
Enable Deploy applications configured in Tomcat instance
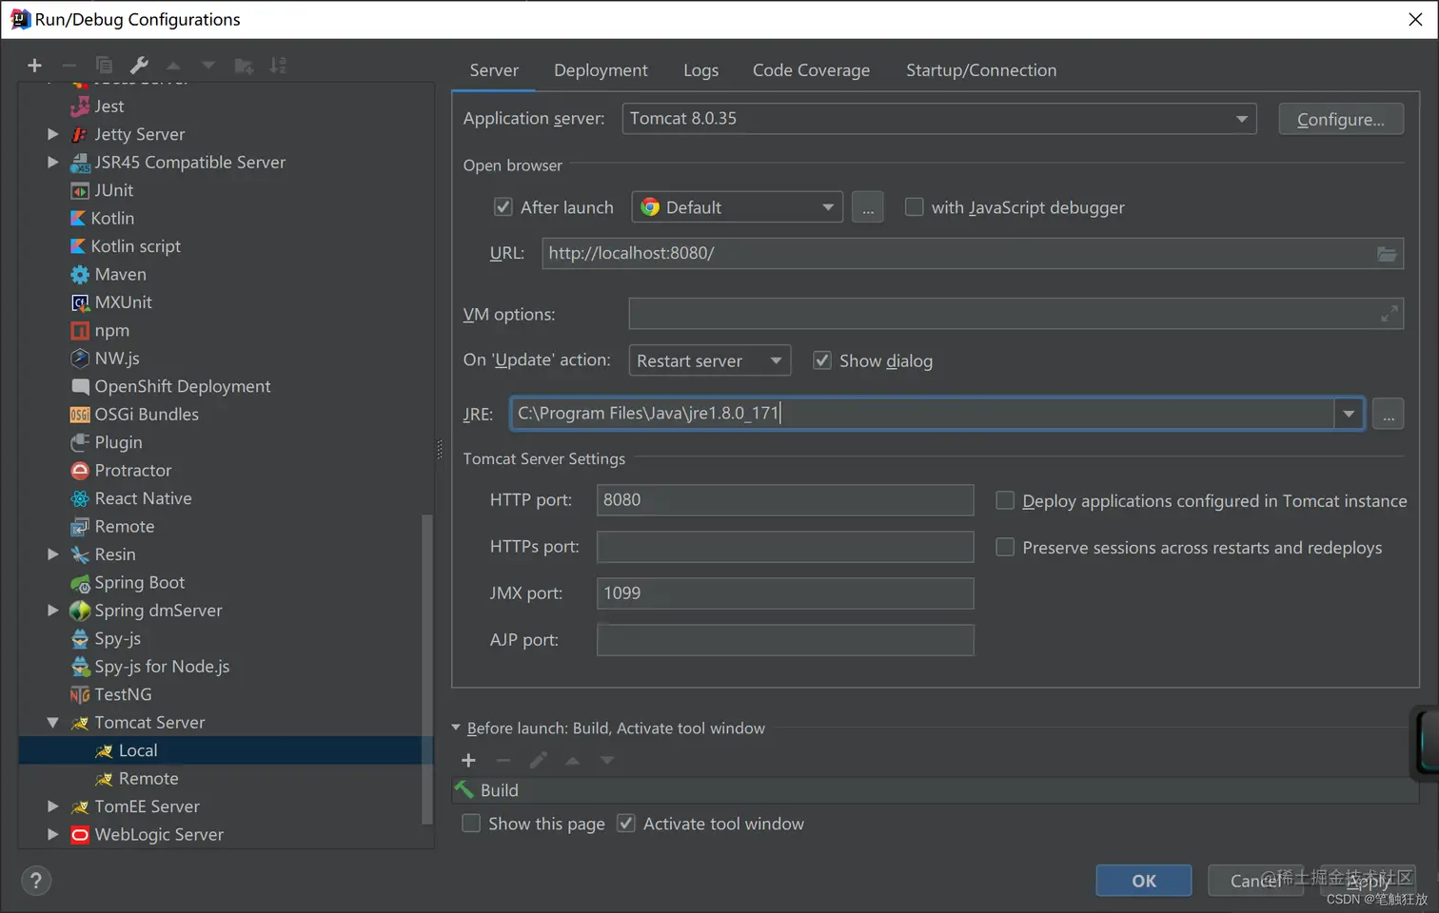point(1004,500)
